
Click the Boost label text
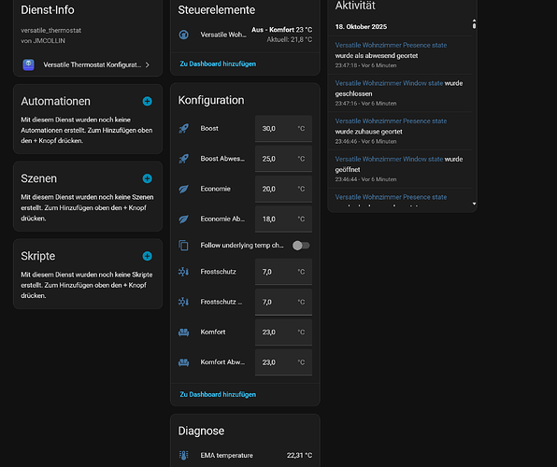point(209,128)
